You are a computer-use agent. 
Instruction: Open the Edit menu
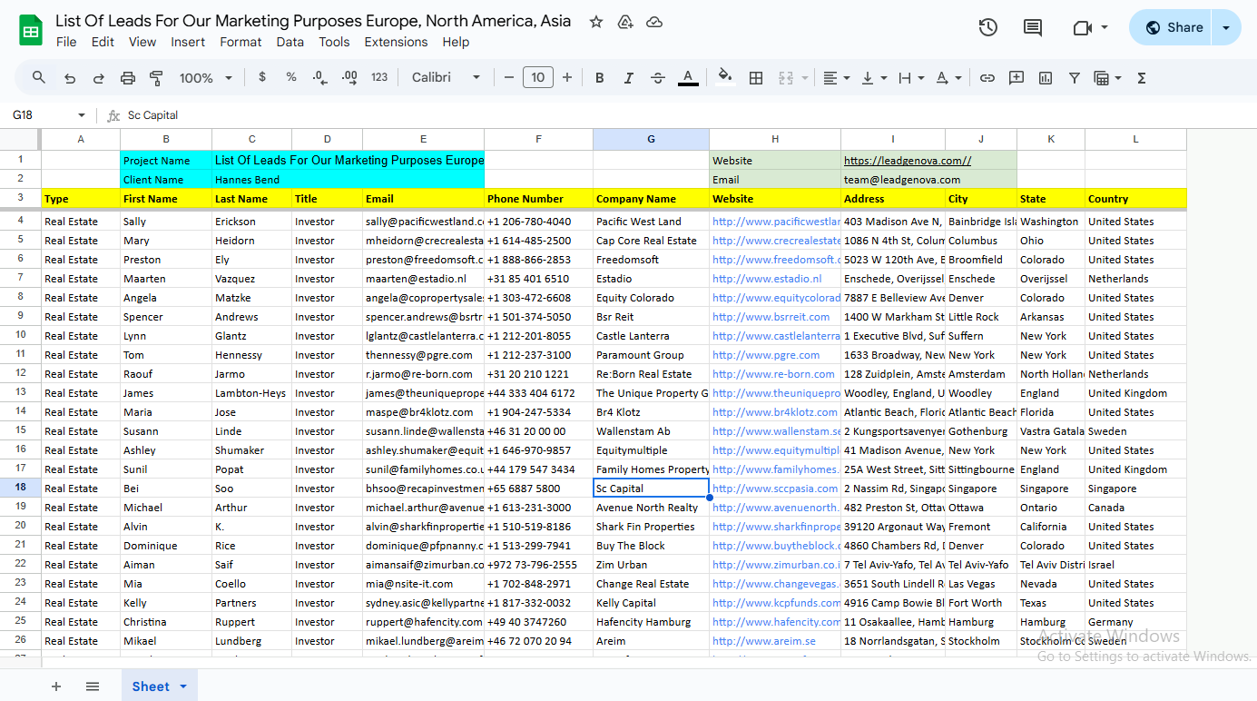click(103, 42)
